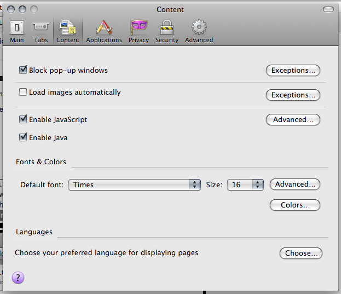Click the purple help question mark icon
The width and height of the screenshot is (341, 294).
click(x=18, y=278)
